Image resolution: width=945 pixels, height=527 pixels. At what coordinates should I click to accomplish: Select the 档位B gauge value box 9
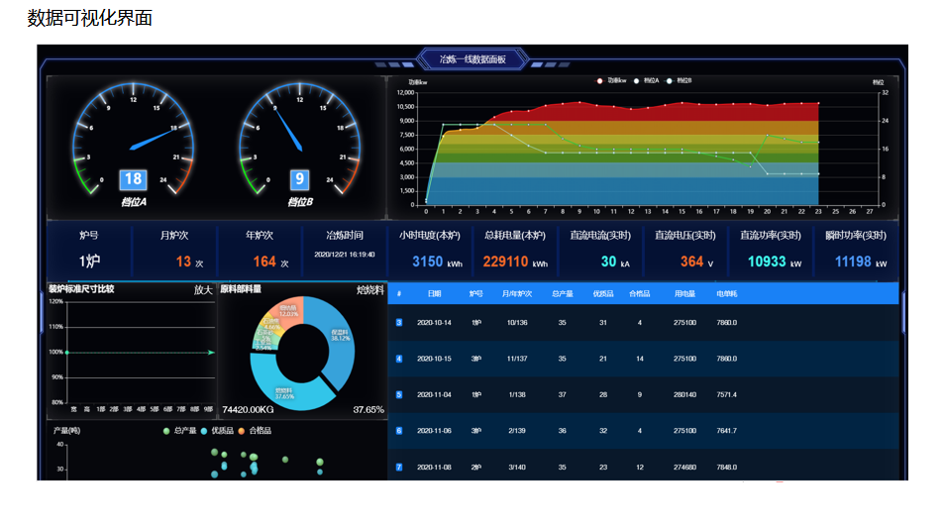pos(299,179)
